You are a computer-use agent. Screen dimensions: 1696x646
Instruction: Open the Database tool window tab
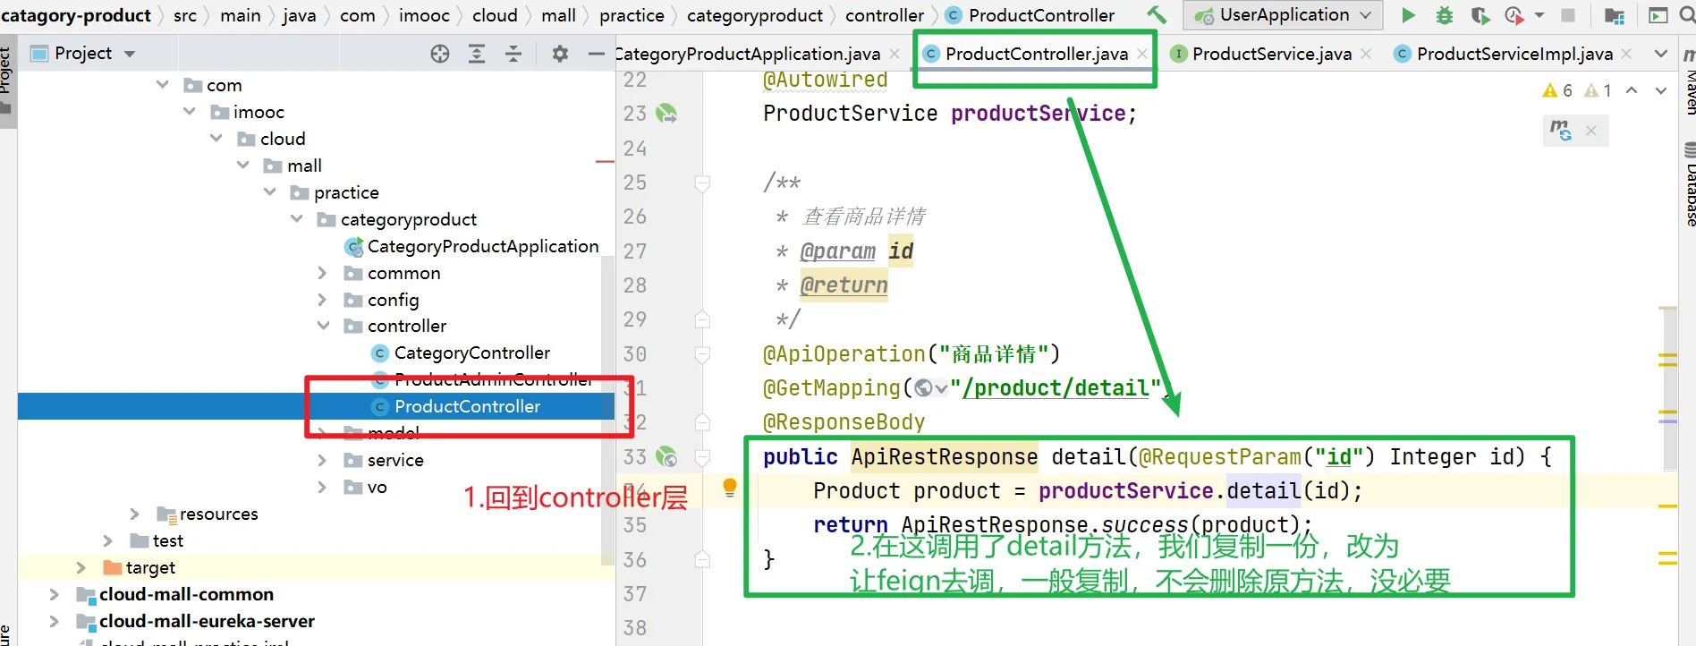tap(1688, 183)
